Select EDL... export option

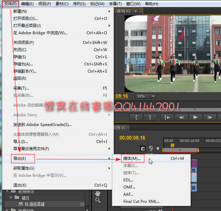(x=151, y=180)
